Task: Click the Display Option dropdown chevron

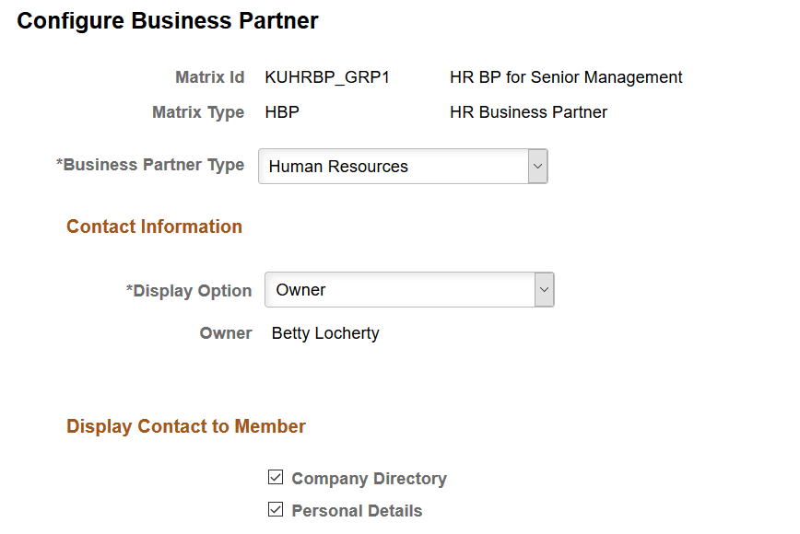Action: coord(544,289)
